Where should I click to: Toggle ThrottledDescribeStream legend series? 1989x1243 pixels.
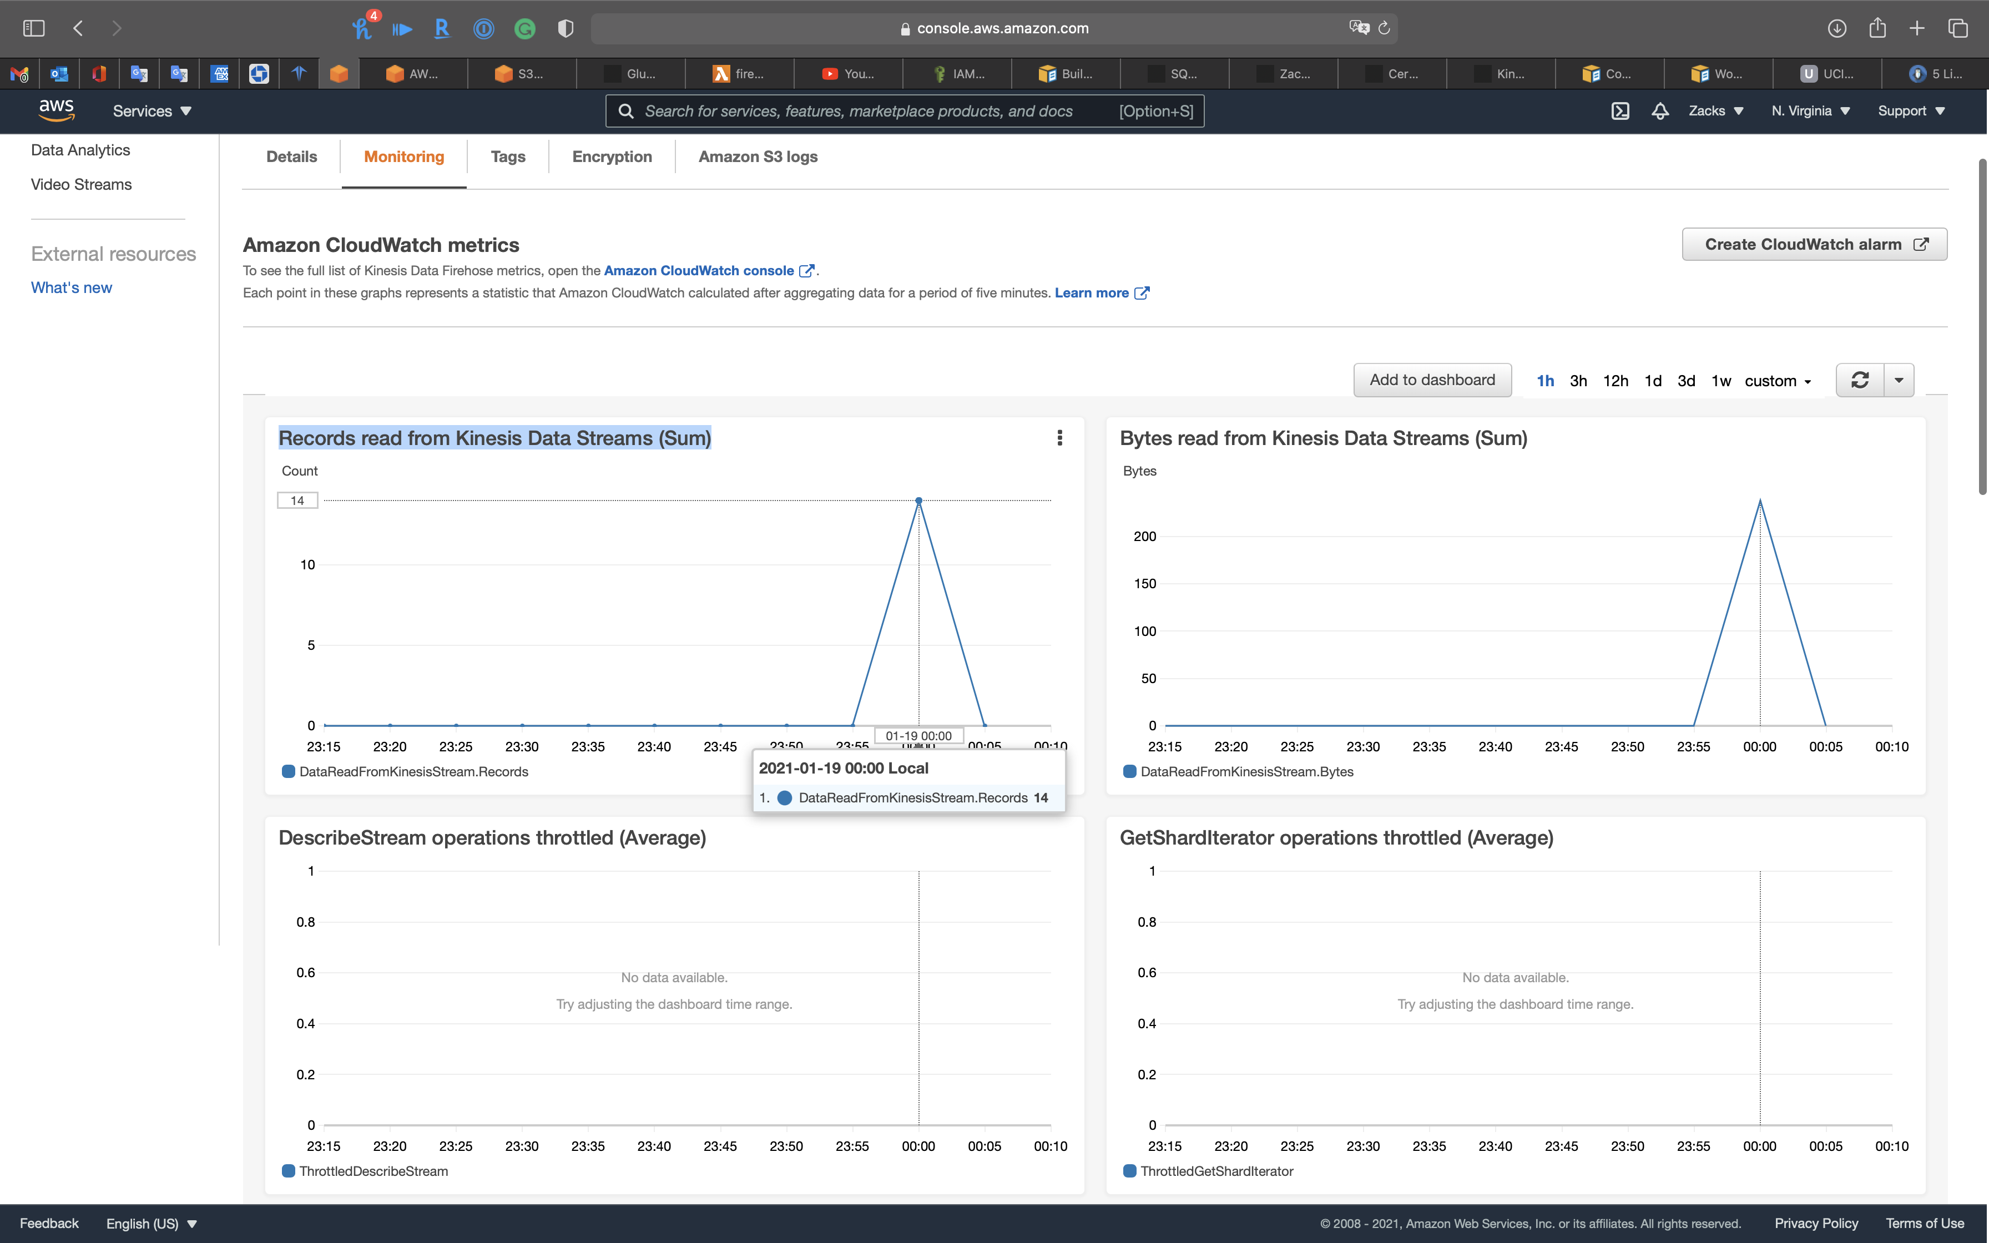click(x=373, y=1171)
